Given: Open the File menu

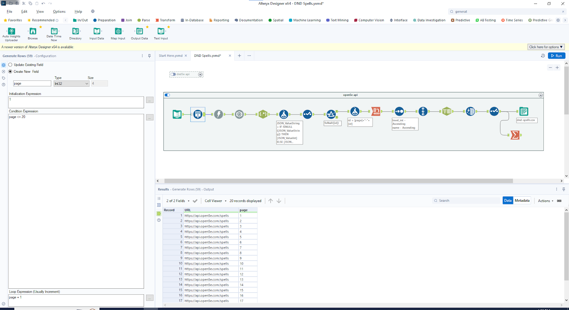Looking at the screenshot, I should pos(10,11).
